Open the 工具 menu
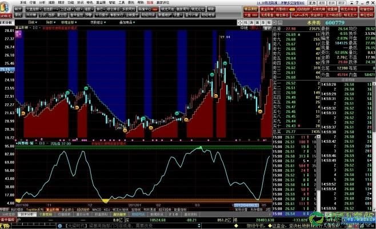This screenshot has height=229, width=376. (122, 3)
